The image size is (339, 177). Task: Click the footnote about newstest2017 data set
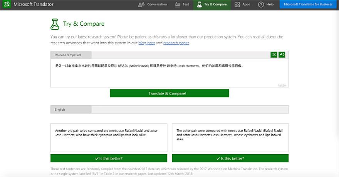pyautogui.click(x=169, y=171)
